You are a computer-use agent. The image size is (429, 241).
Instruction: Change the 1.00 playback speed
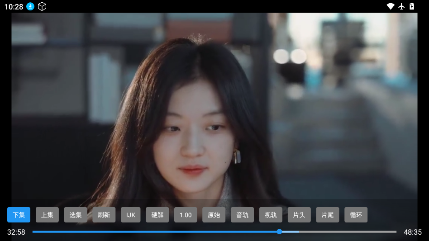coord(186,215)
